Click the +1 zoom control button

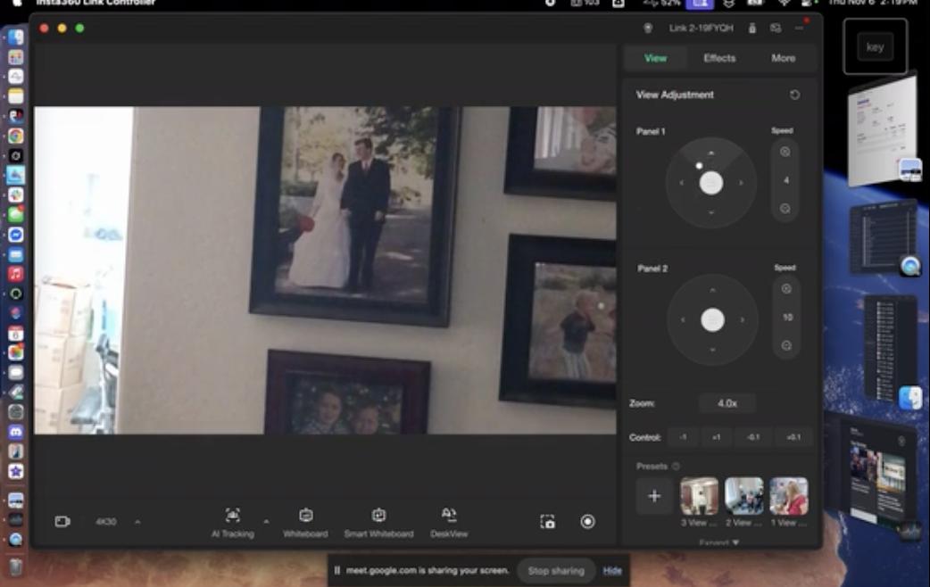click(x=716, y=437)
